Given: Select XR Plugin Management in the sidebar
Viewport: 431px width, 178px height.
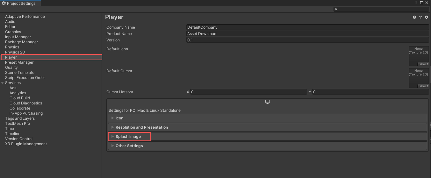Looking at the screenshot, I should [x=26, y=144].
